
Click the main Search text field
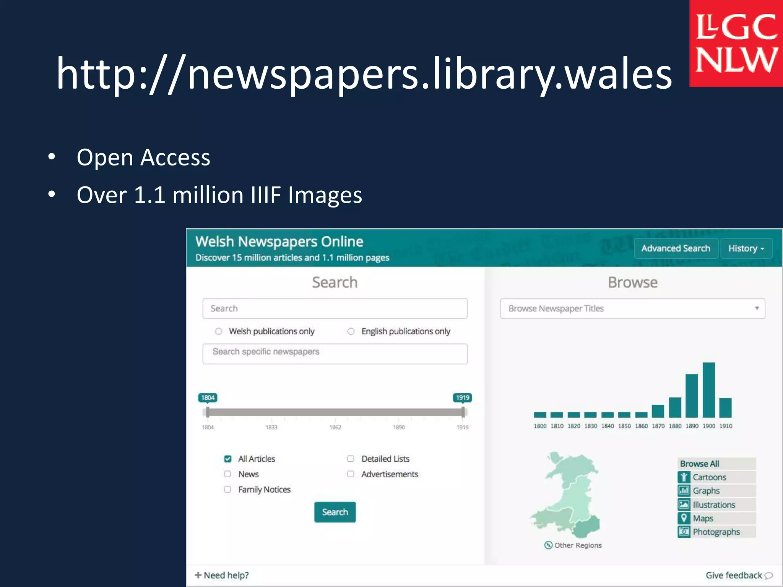335,308
